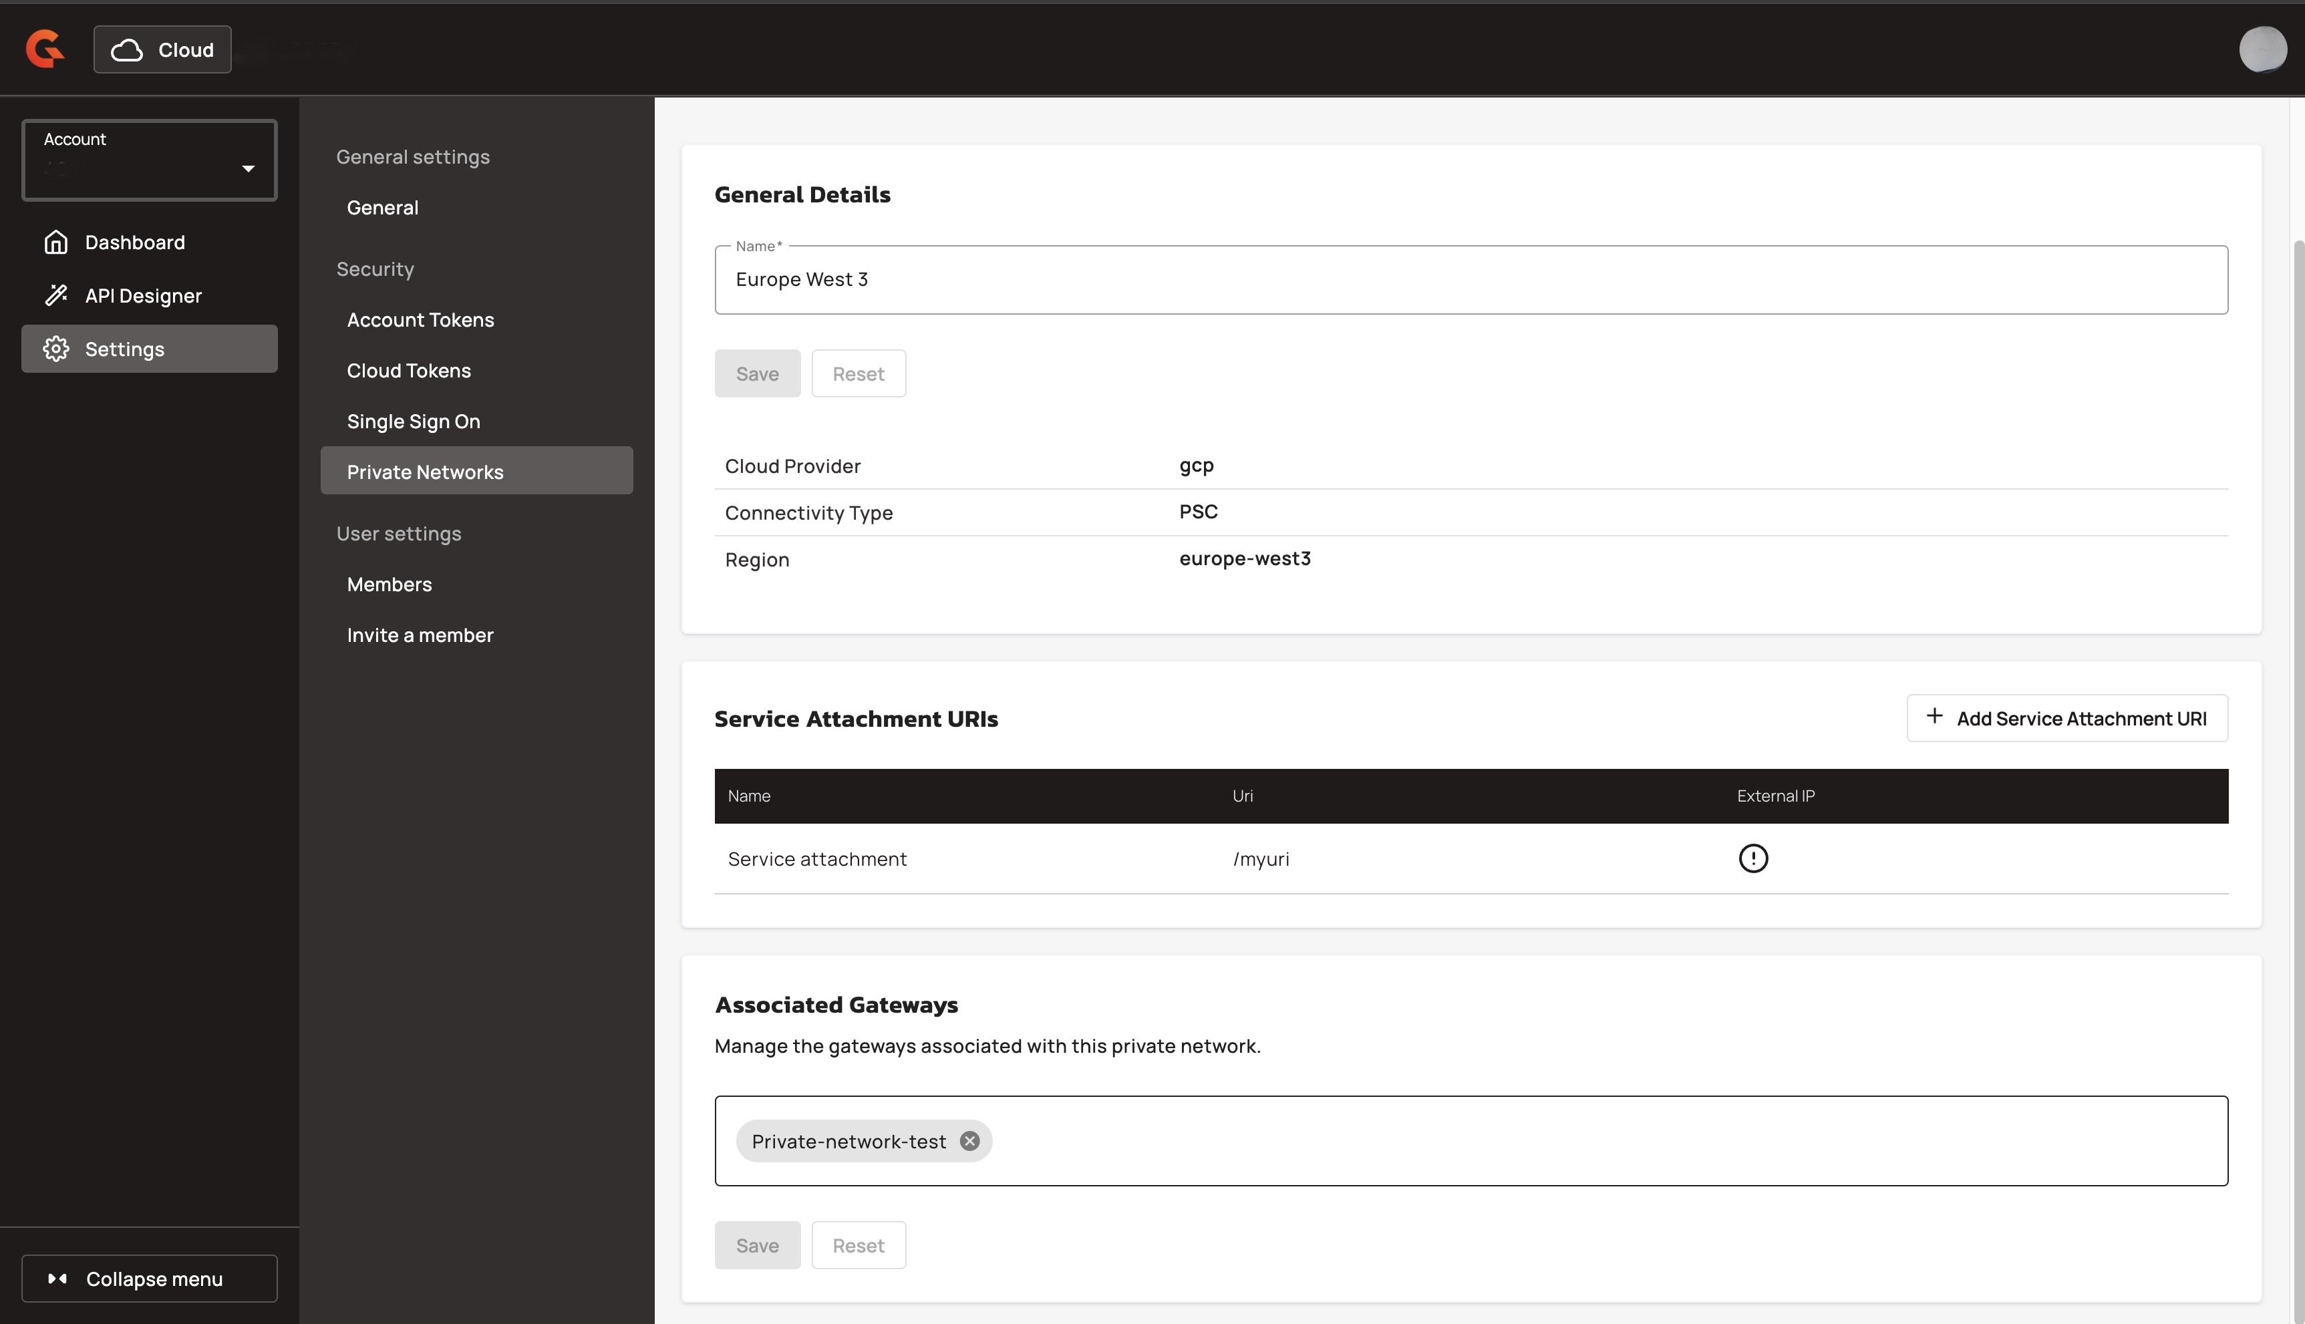
Task: Open Cloud Tokens settings
Action: pyautogui.click(x=408, y=371)
